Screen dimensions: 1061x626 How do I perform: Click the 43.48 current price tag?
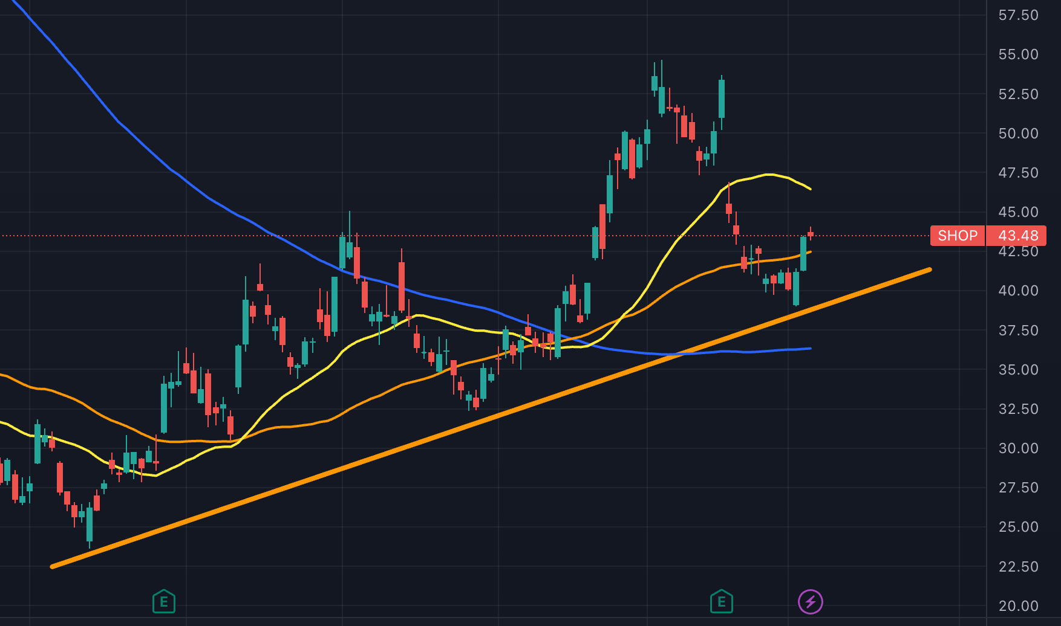coord(1017,236)
